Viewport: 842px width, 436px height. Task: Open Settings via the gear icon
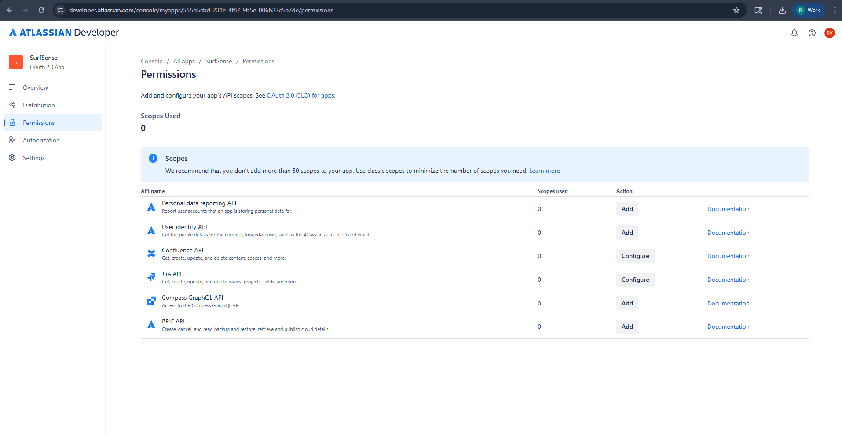13,157
